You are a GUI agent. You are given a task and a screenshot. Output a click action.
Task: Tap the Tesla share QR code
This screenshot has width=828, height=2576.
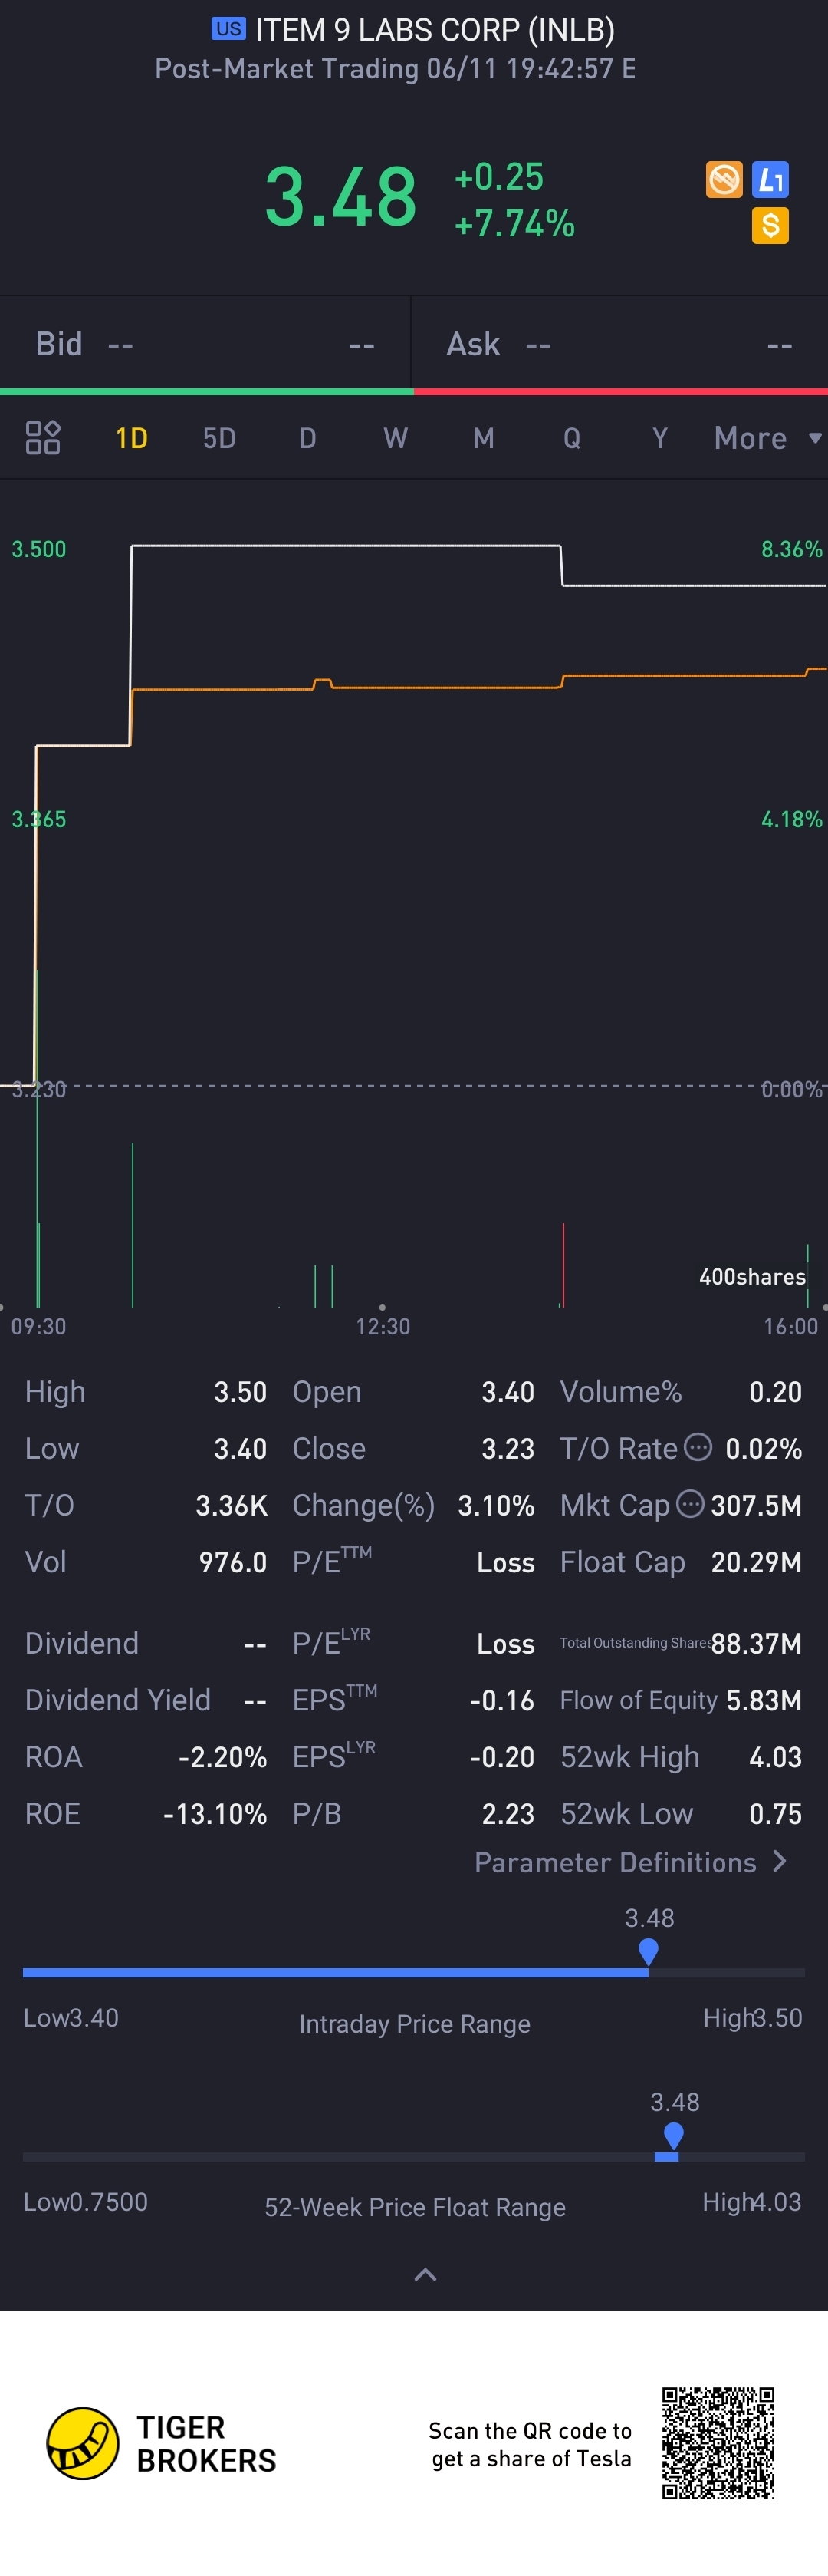point(718,2442)
